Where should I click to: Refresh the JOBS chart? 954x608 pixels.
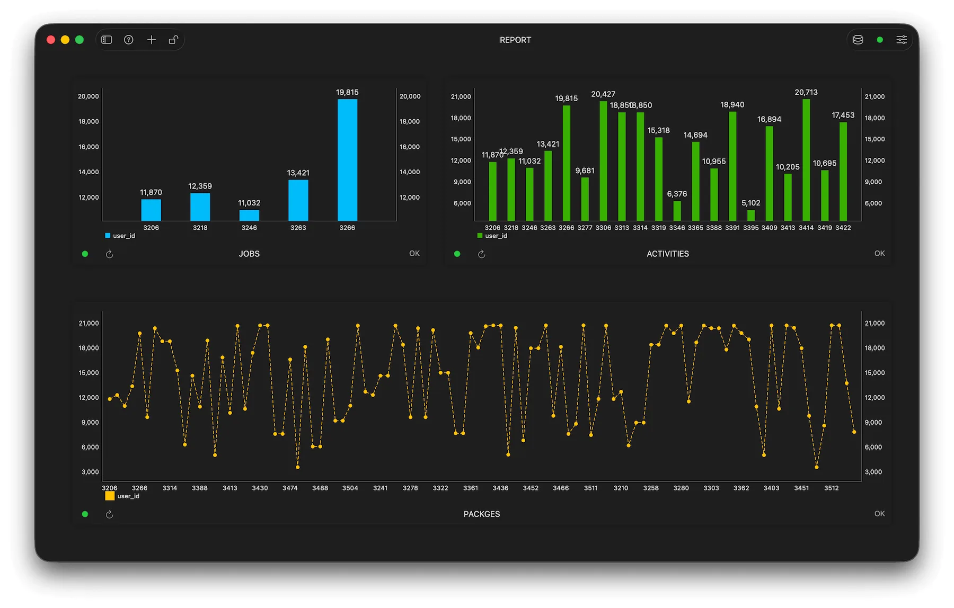point(110,254)
